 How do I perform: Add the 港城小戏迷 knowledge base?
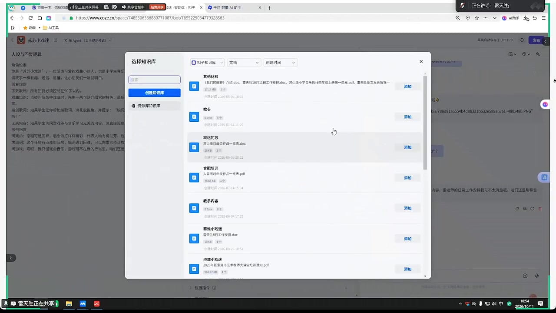coord(407,269)
